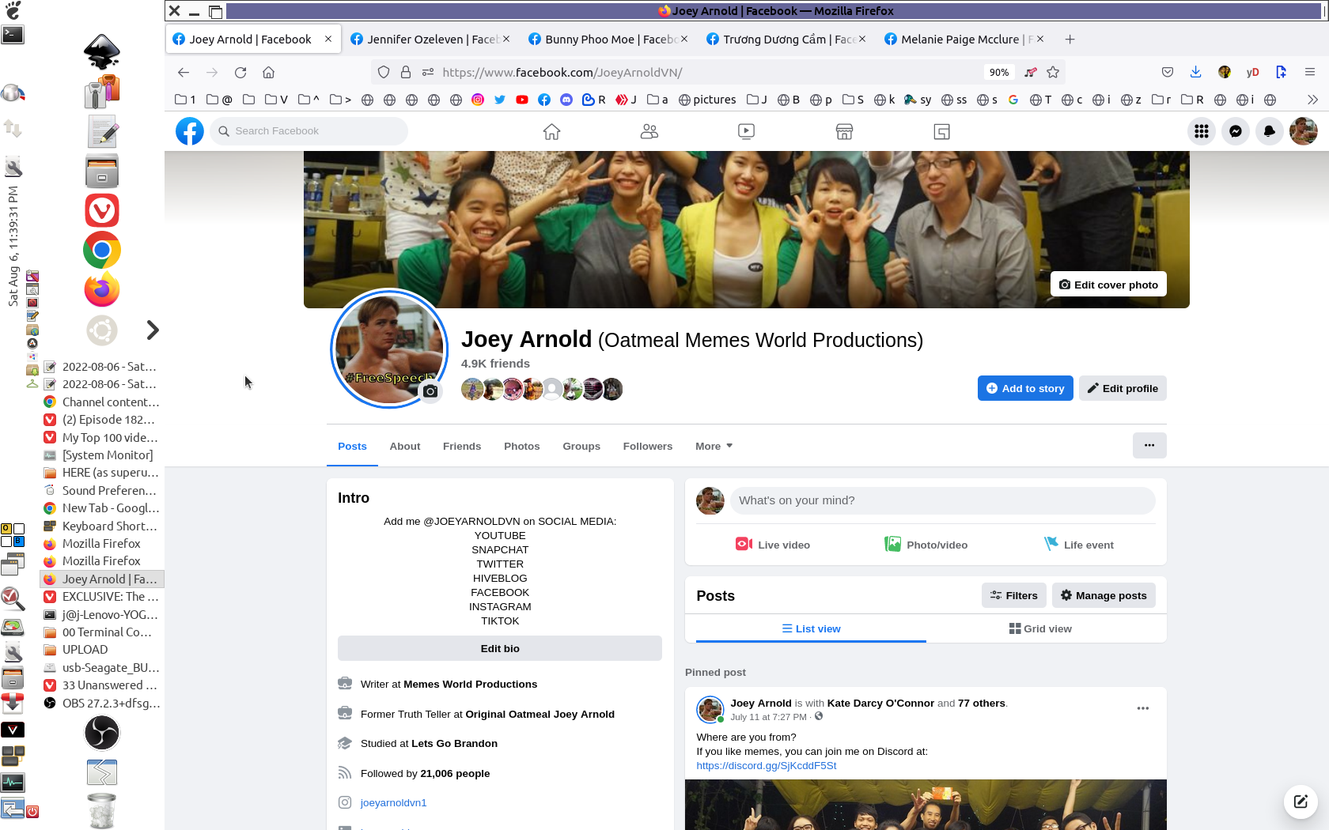Open Inkscape from the dock
The image size is (1329, 830).
[x=102, y=52]
